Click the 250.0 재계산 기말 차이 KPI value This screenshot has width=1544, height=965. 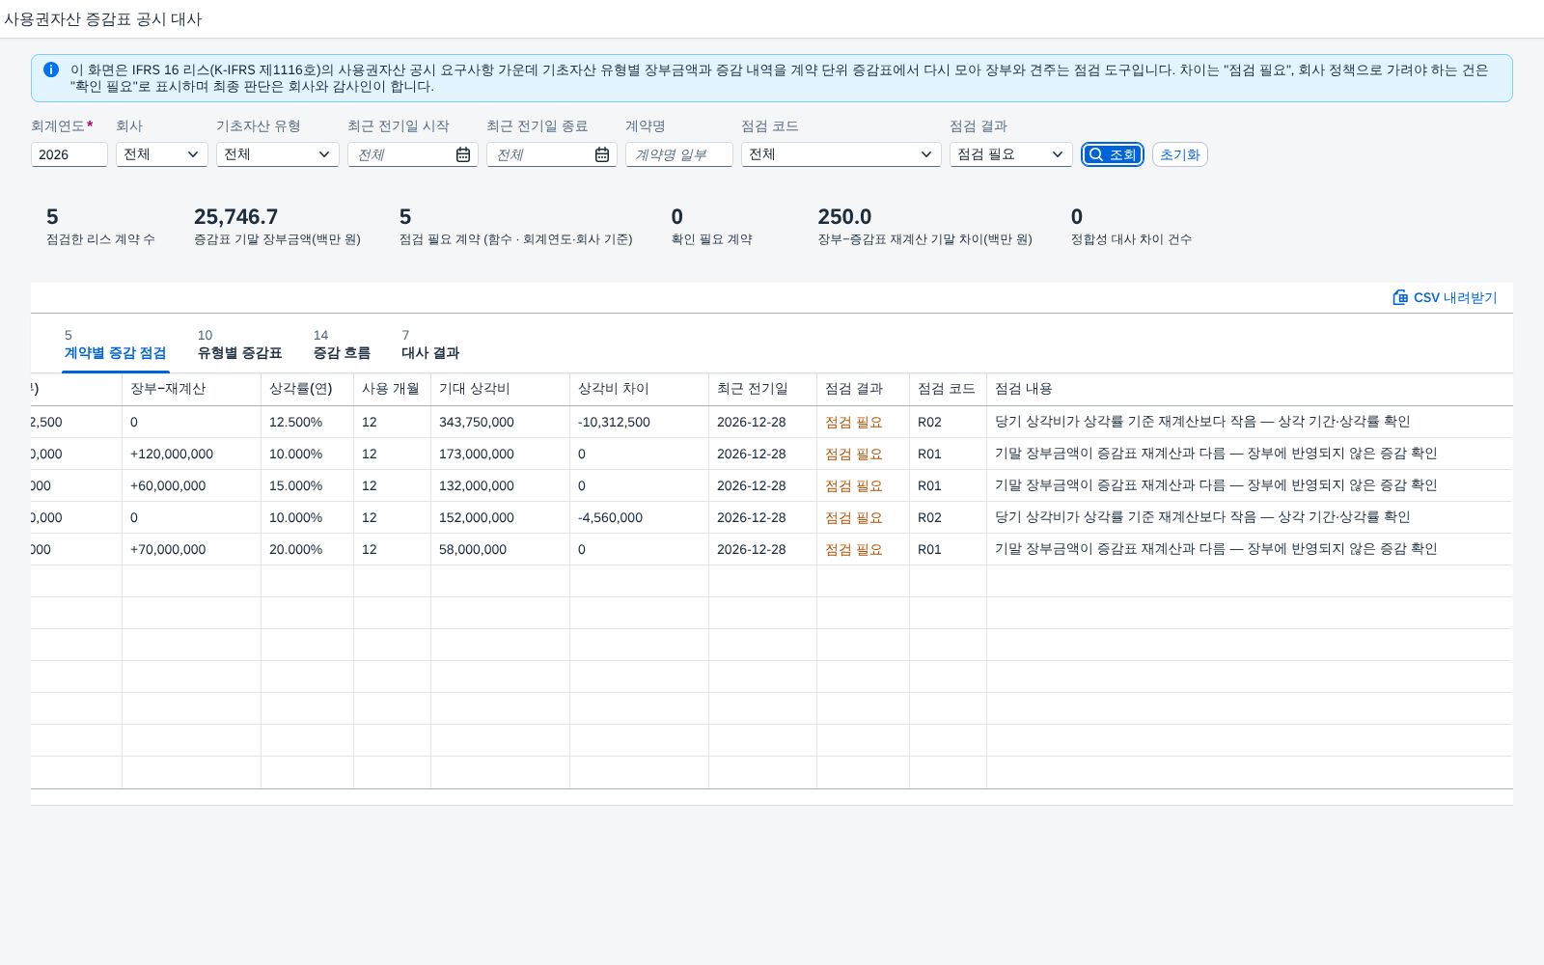[844, 217]
